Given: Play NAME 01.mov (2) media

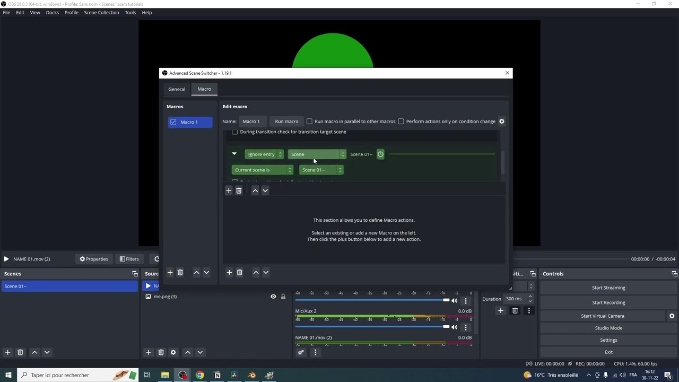Looking at the screenshot, I should tap(6, 259).
